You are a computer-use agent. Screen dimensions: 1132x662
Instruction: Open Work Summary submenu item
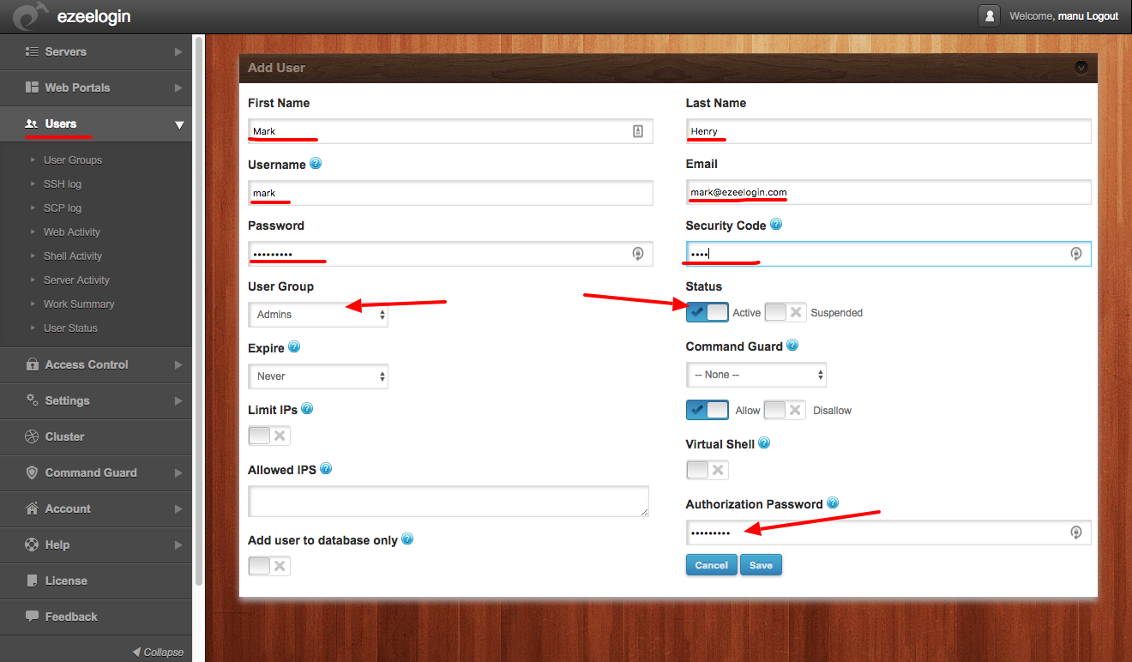tap(79, 304)
